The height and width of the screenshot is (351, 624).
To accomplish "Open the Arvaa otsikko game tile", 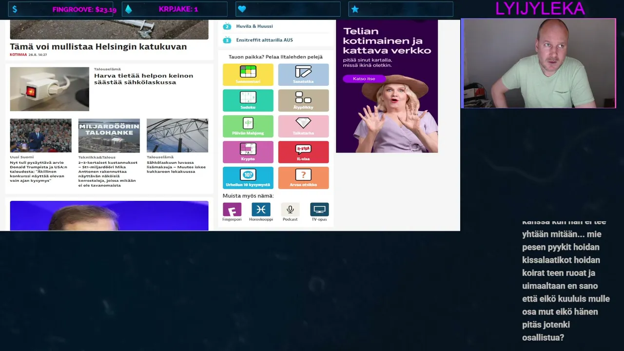I will tap(303, 178).
